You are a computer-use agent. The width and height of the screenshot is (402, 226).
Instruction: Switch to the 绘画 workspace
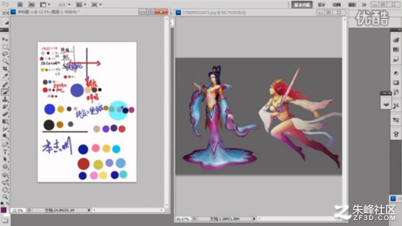337,5
